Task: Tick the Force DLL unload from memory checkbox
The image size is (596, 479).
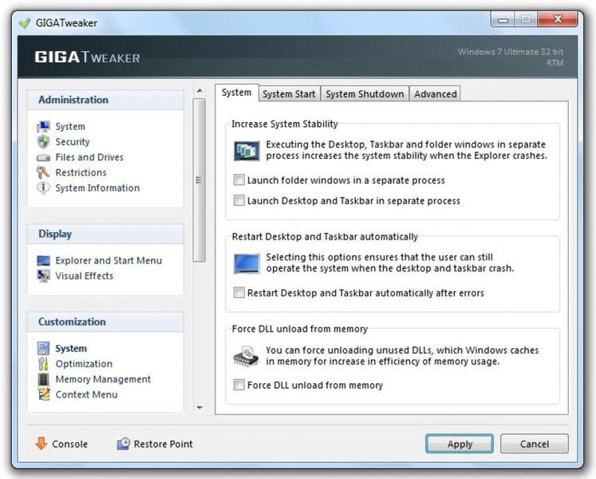Action: tap(239, 385)
